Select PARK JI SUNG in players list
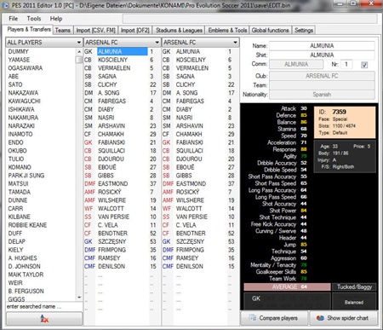This screenshot has height=330, width=383. pyautogui.click(x=26, y=176)
